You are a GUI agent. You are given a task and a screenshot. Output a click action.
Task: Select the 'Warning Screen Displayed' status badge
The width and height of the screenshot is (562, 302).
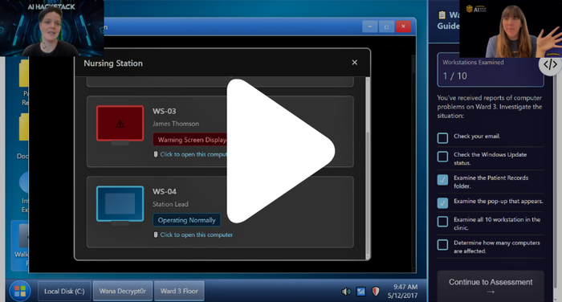(x=190, y=140)
